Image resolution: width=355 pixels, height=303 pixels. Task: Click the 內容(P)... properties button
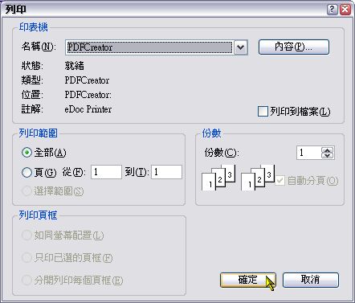click(293, 47)
